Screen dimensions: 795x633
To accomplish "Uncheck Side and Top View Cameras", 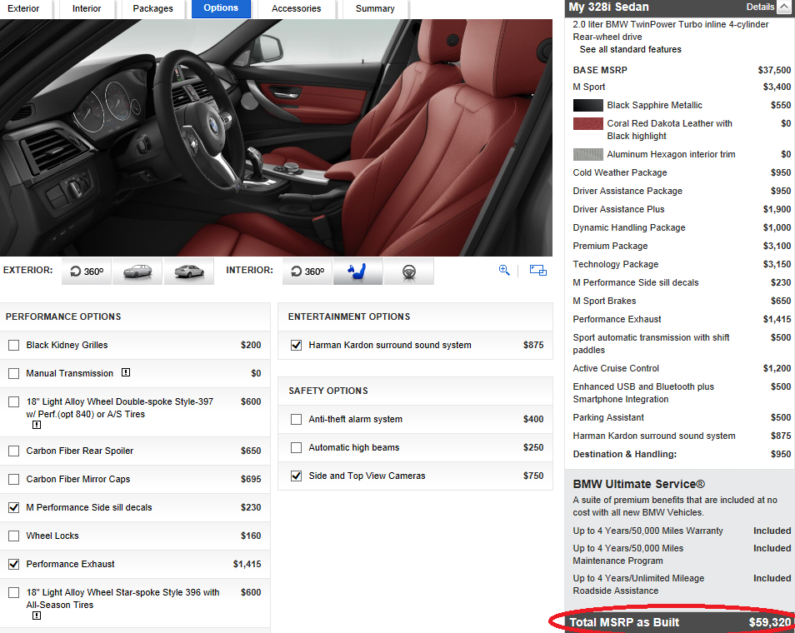I will point(296,476).
